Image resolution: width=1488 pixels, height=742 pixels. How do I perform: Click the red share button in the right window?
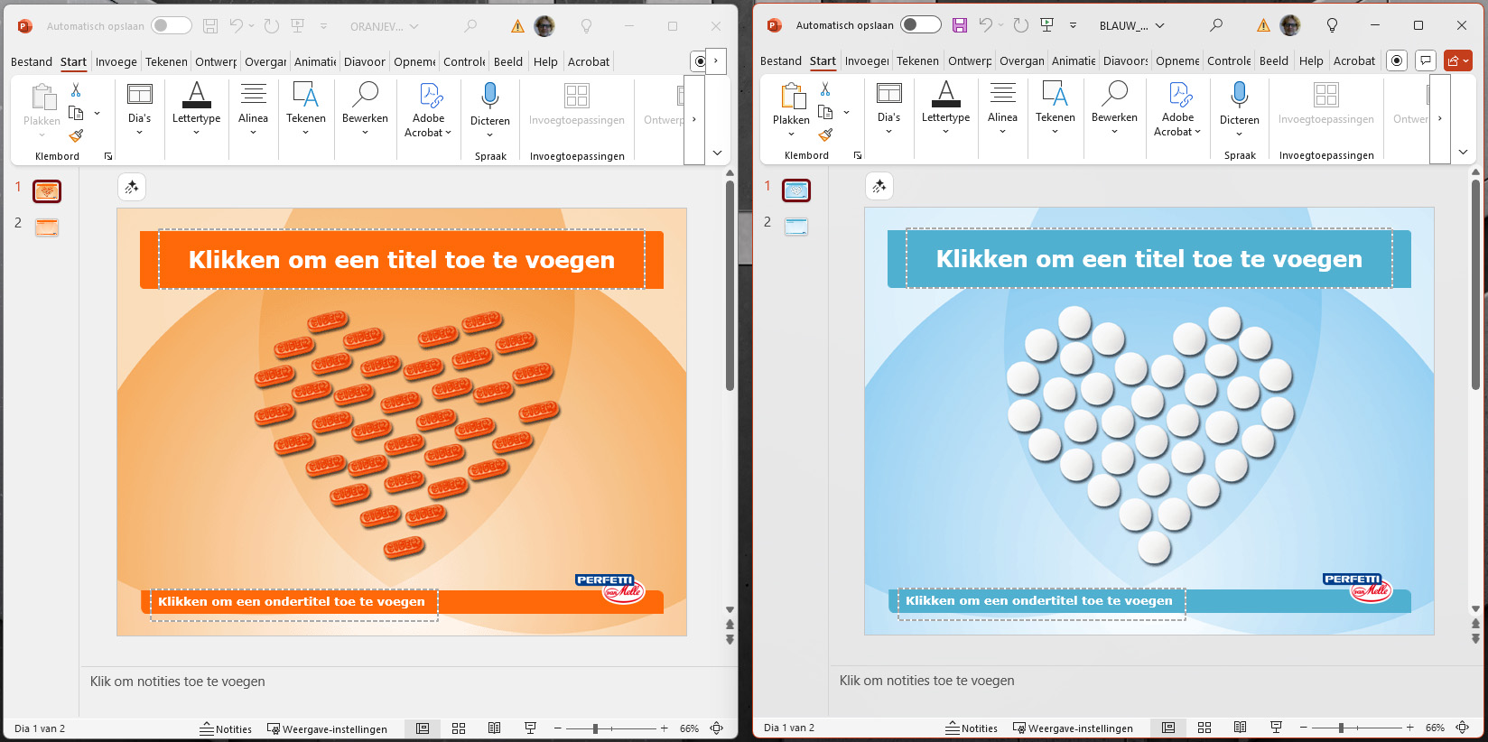tap(1457, 60)
